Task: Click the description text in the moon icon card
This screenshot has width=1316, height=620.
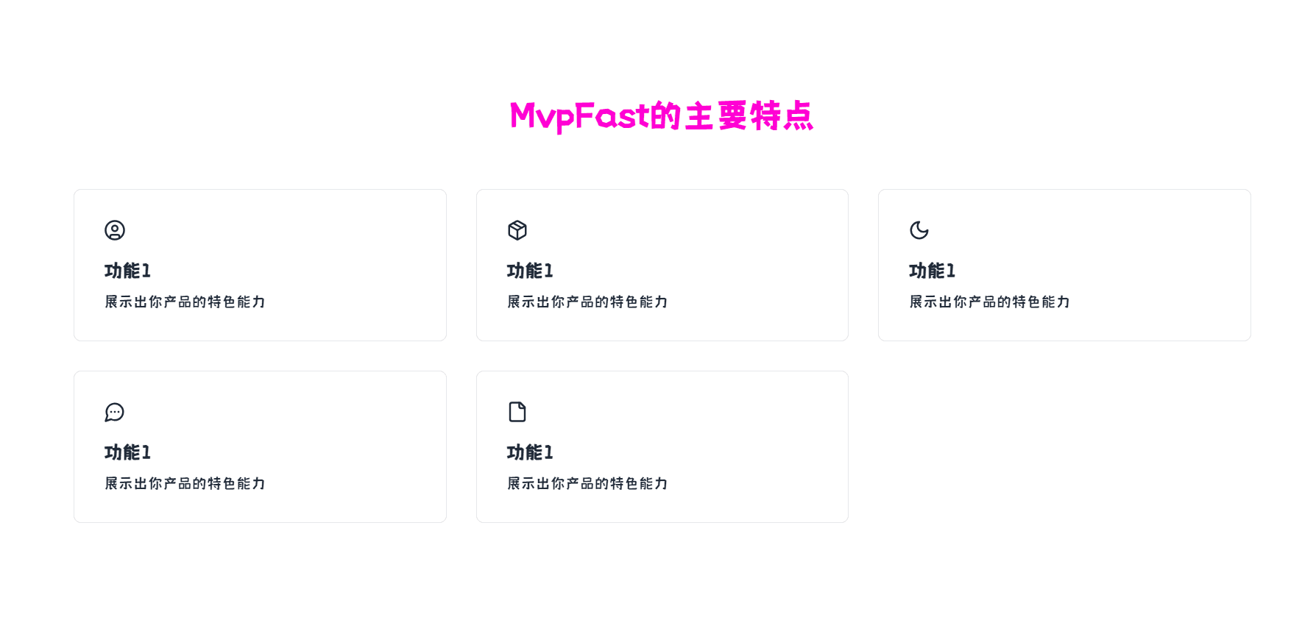Action: click(x=989, y=302)
